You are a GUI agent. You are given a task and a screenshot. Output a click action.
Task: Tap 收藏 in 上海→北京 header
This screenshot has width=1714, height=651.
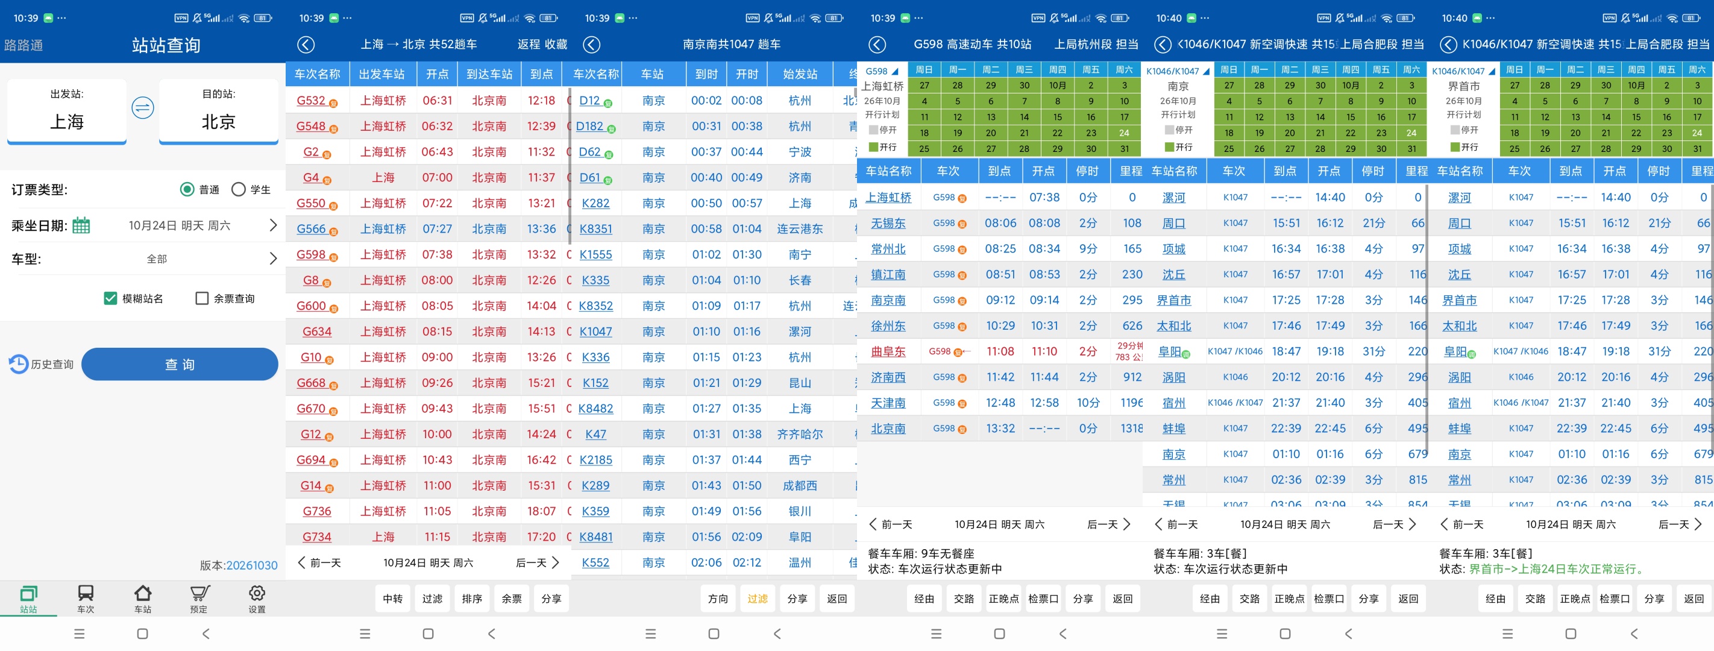(556, 45)
